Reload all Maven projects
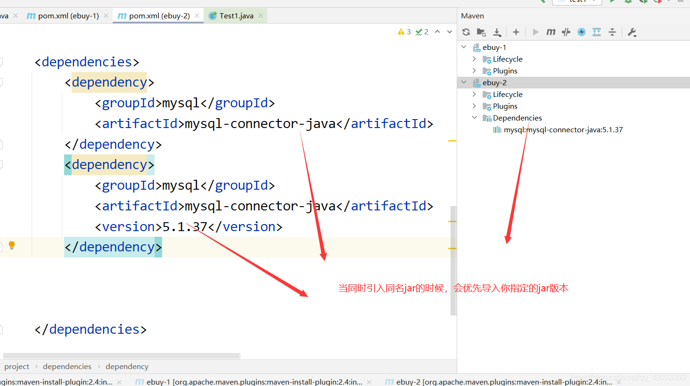690x386 pixels. [466, 32]
